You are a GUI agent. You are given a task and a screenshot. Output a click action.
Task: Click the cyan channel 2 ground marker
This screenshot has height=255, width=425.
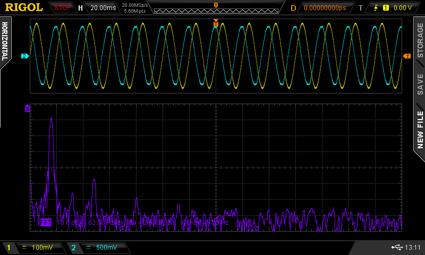24,56
